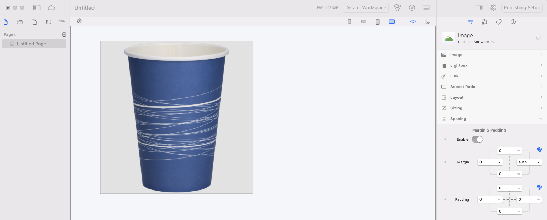This screenshot has height=220, width=547.
Task: Expand the Link section
Action: tap(492, 76)
